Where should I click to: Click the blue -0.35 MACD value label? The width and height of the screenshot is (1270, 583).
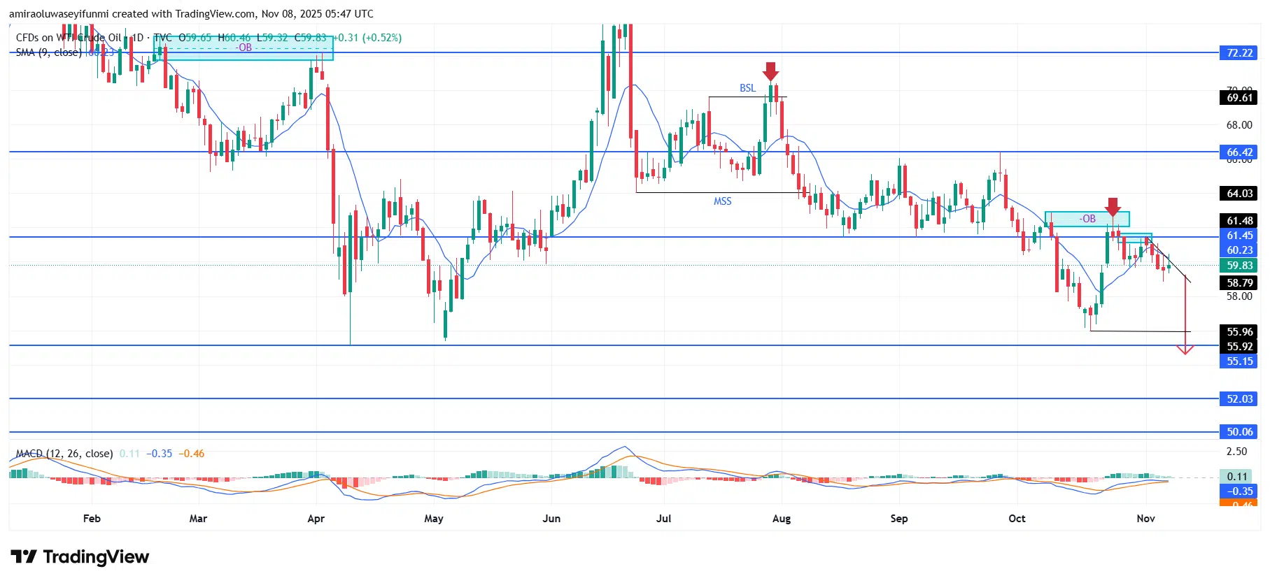tap(1239, 491)
